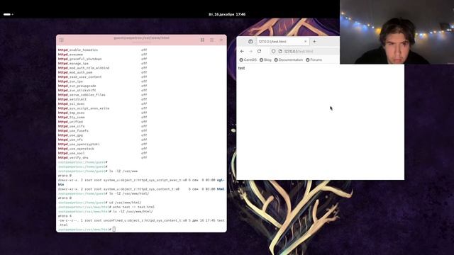The width and height of the screenshot is (454, 255).
Task: Select httpd_use_openstack line in terminal
Action: coord(102,149)
